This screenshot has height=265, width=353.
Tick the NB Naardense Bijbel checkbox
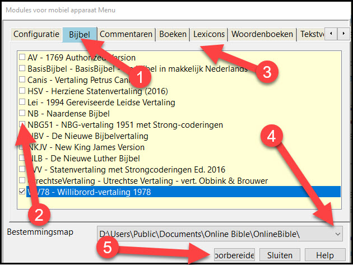pyautogui.click(x=22, y=113)
